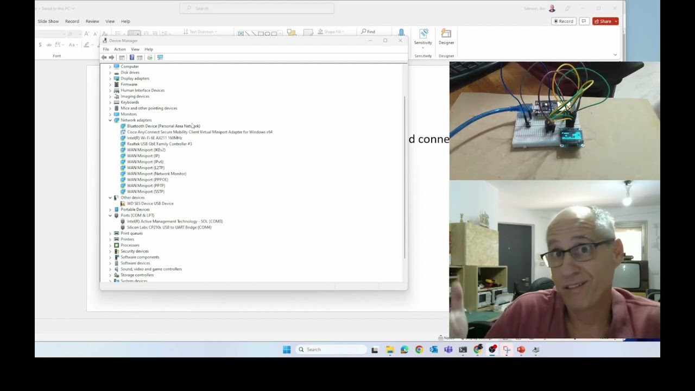
Task: Open Microsoft Teams from the taskbar
Action: [448, 350]
